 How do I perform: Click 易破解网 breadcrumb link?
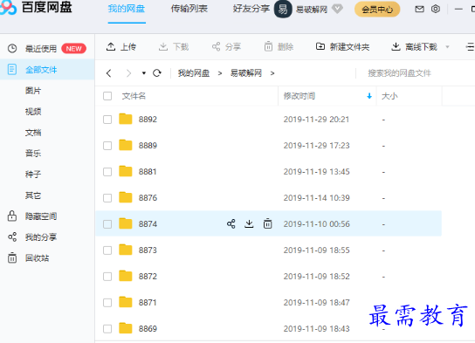[x=246, y=73]
